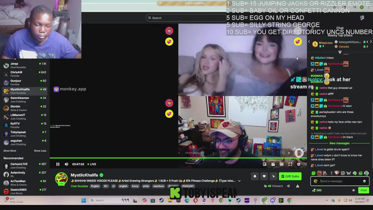Open channel points 290 balance

tap(316, 190)
